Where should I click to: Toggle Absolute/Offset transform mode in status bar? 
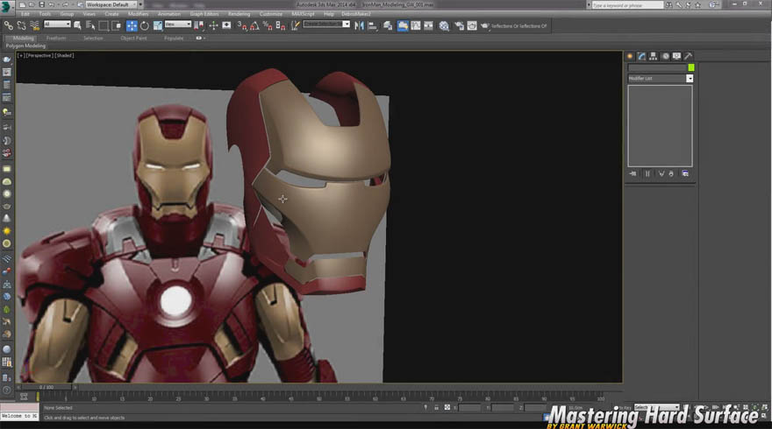pyautogui.click(x=447, y=407)
